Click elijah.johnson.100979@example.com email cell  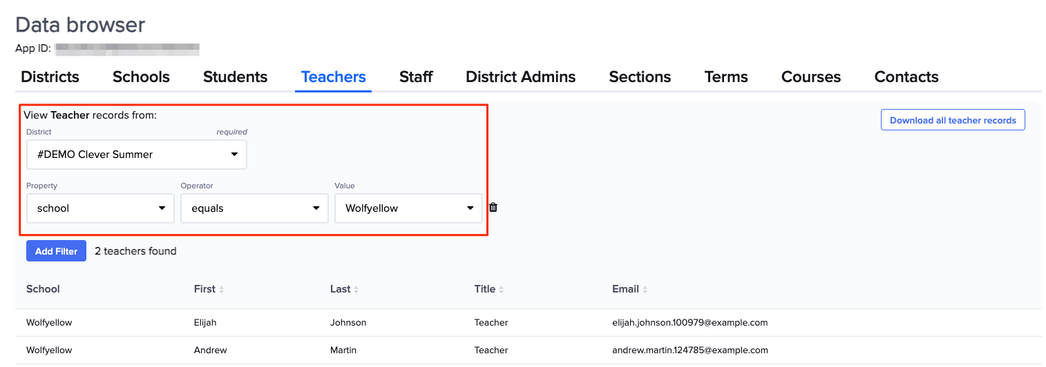tap(690, 322)
